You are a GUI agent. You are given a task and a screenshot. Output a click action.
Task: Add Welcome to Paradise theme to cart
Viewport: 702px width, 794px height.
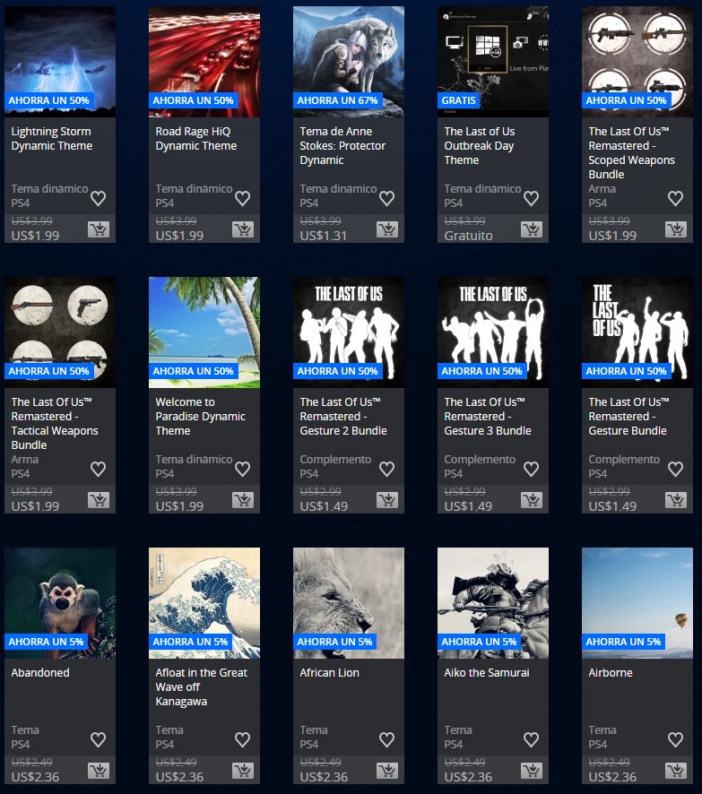(242, 500)
